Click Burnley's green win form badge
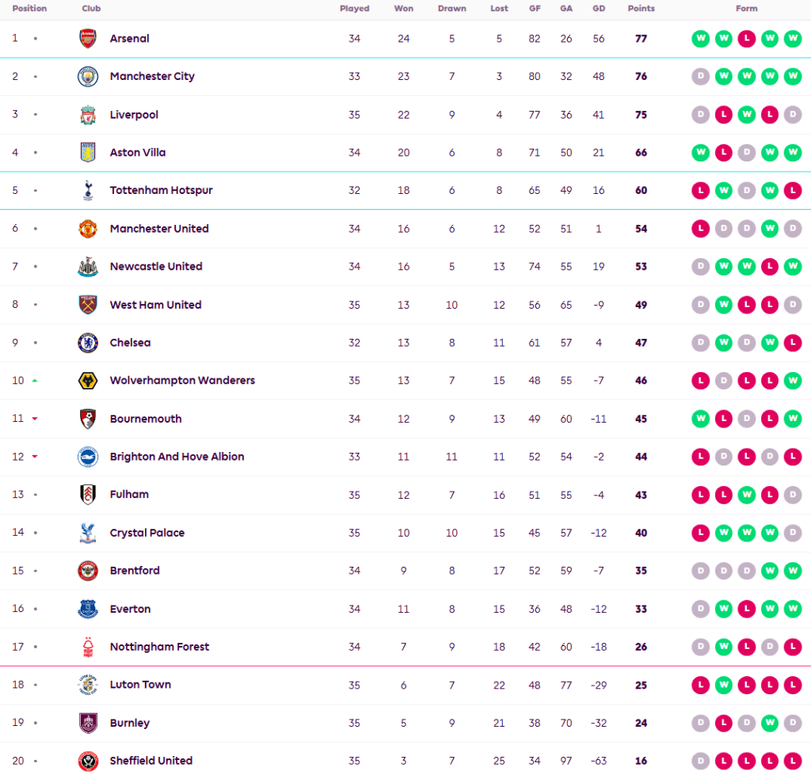 769,723
